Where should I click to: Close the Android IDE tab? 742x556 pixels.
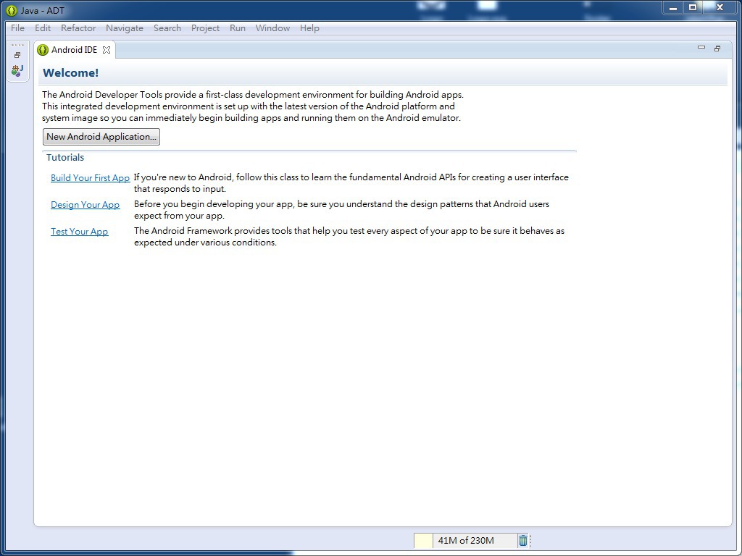(107, 50)
